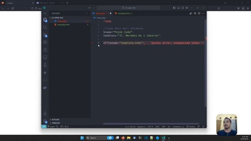Click the editor horizontal scrollbar
Image resolution: width=251 pixels, height=141 pixels.
pyautogui.click(x=151, y=124)
